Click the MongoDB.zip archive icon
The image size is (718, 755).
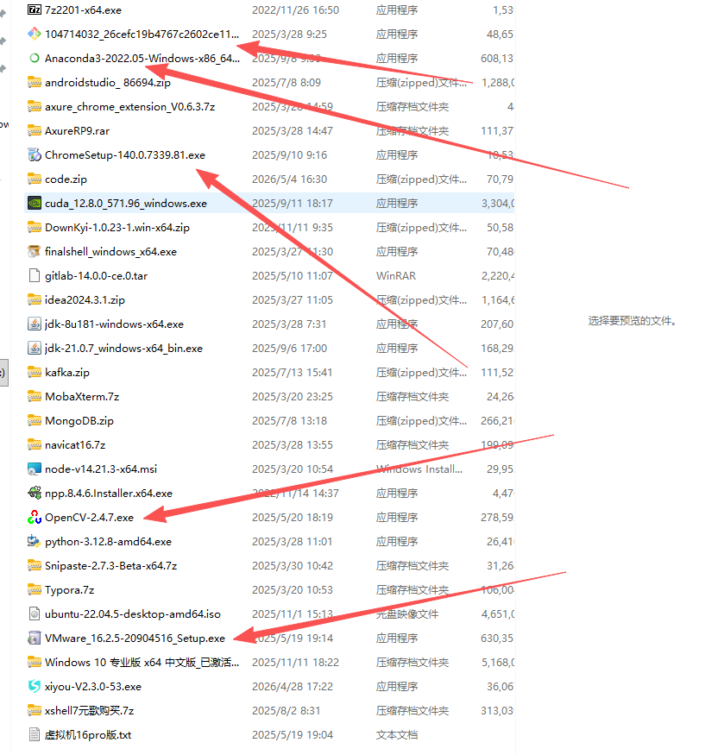coord(35,420)
